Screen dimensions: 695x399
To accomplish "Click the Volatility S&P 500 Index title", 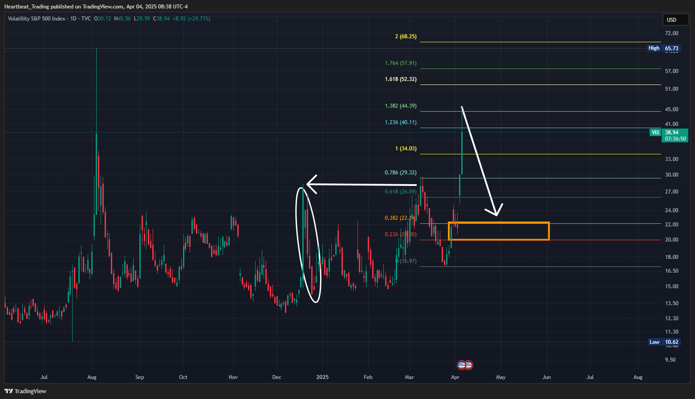I will [37, 19].
